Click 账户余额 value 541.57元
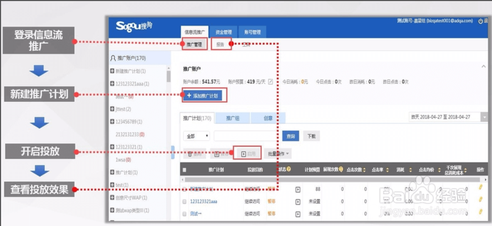 click(x=211, y=82)
